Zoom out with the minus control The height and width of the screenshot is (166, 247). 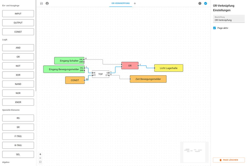40,158
